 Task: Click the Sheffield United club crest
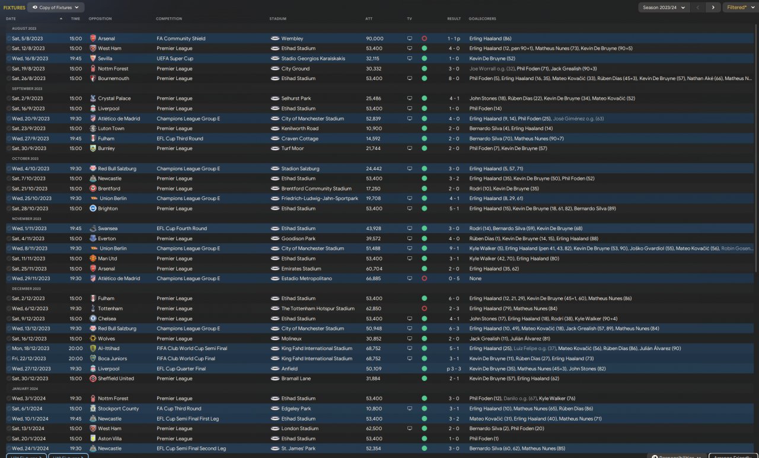93,379
